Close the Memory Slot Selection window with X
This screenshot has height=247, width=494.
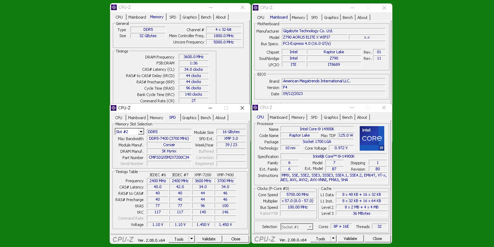pyautogui.click(x=242, y=108)
